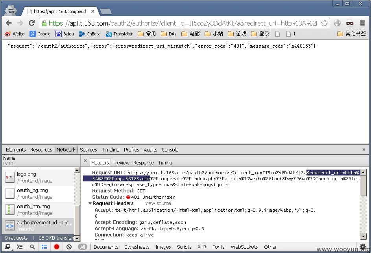Open 登录 bookmark folder
Viewport: 371px width, 253px height.
coord(260,34)
